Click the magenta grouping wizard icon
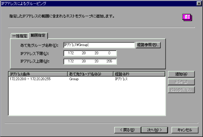Screen dimensions: 203x137 pos(187,17)
